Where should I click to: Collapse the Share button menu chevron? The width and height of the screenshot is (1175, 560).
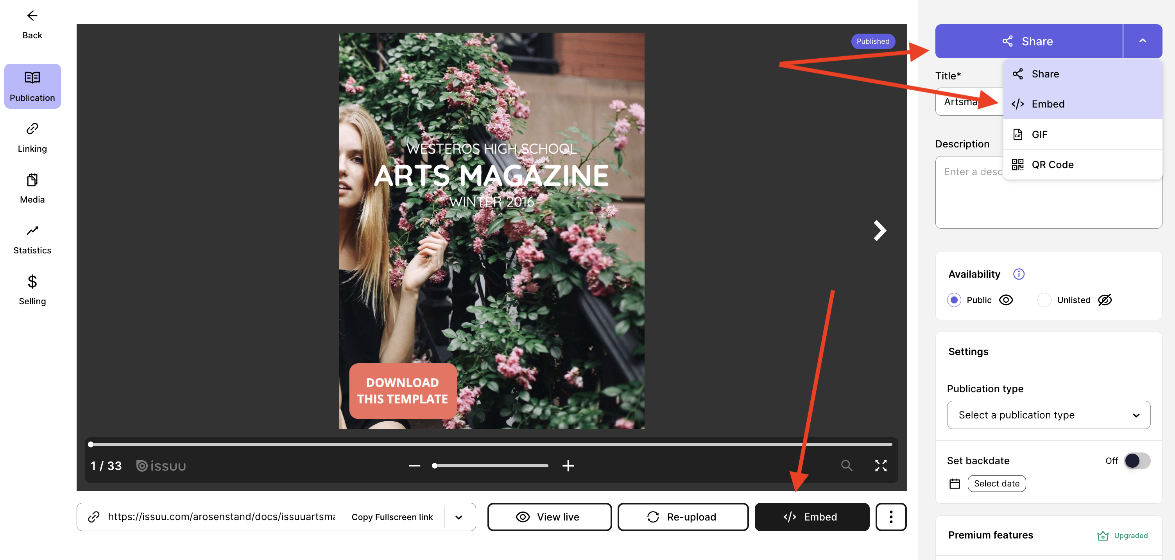pos(1143,41)
